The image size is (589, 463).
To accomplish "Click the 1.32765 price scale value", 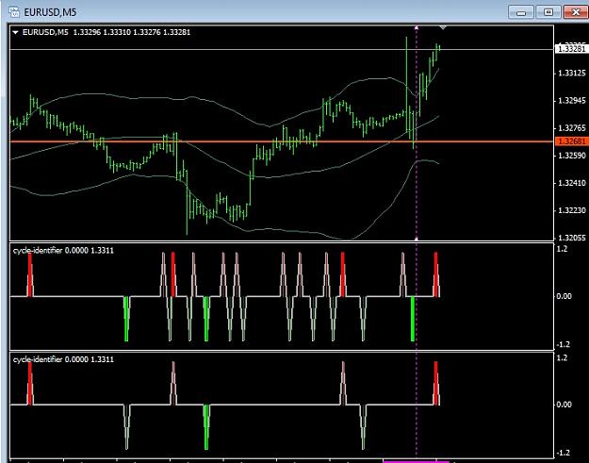I will [572, 128].
